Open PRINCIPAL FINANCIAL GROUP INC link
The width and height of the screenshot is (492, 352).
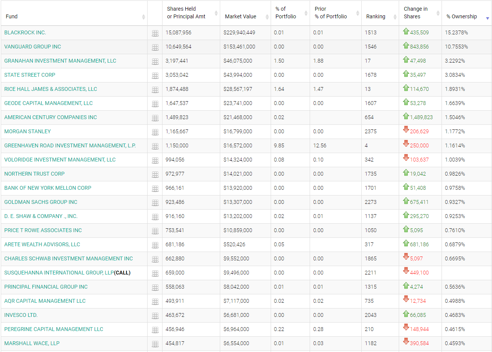(46, 287)
